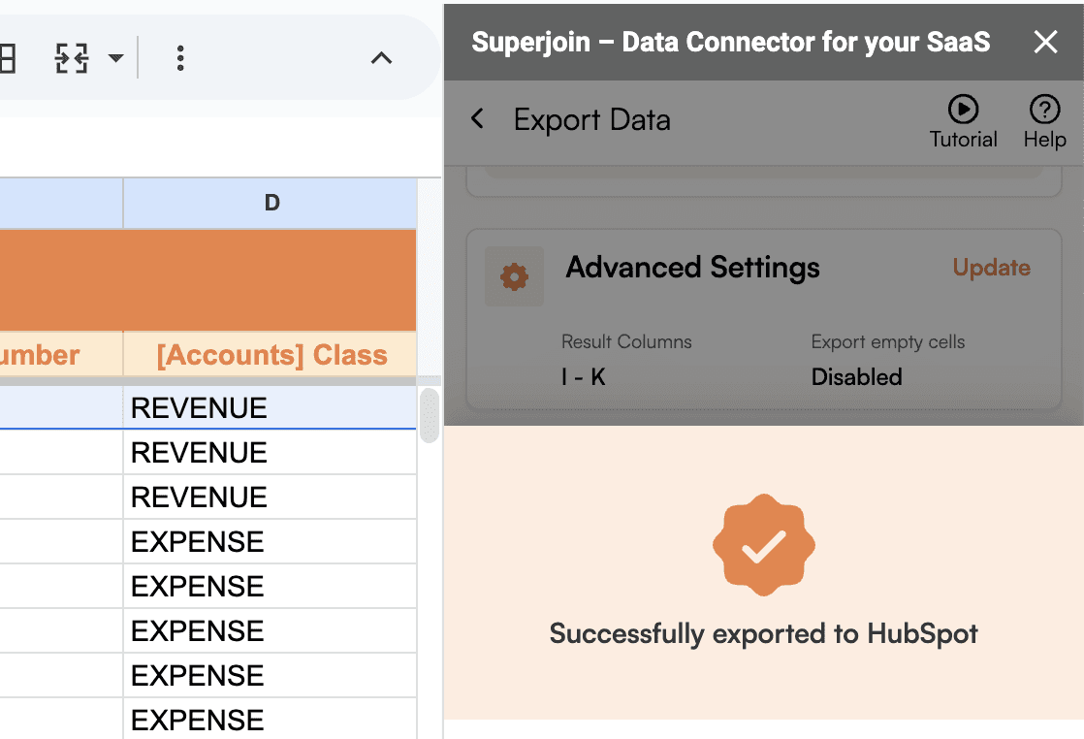The height and width of the screenshot is (739, 1084).
Task: Click the Successfully exported to HubSpot message
Action: pyautogui.click(x=763, y=634)
